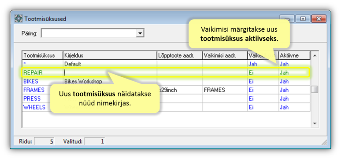
Task: Click the REPAIR row description edit field
Action: click(110, 72)
